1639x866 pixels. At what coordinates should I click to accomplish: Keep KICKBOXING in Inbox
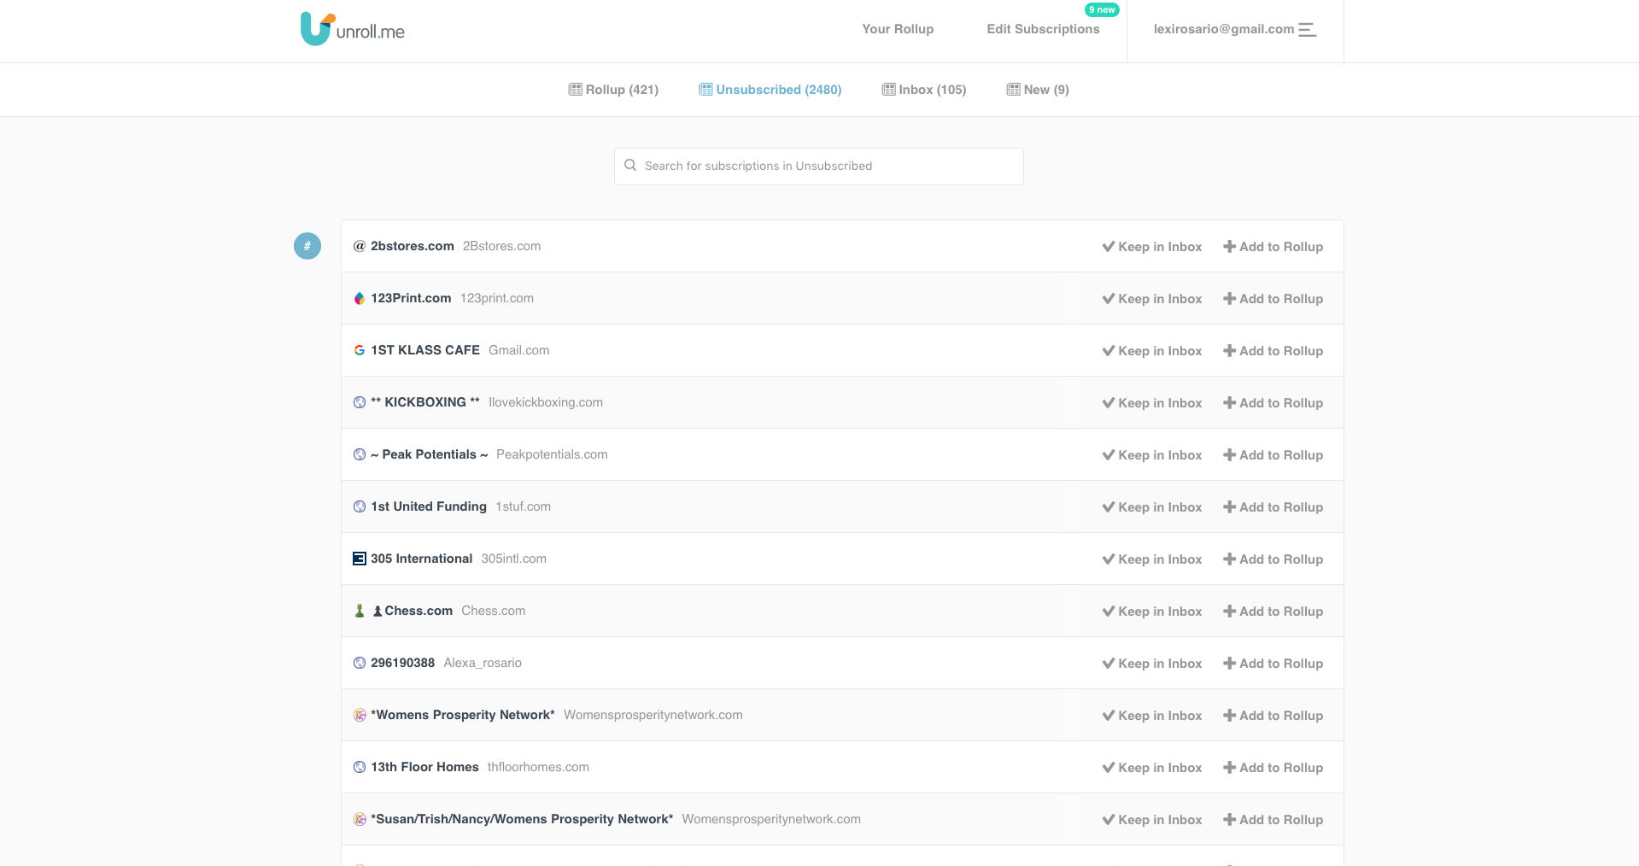pos(1152,403)
